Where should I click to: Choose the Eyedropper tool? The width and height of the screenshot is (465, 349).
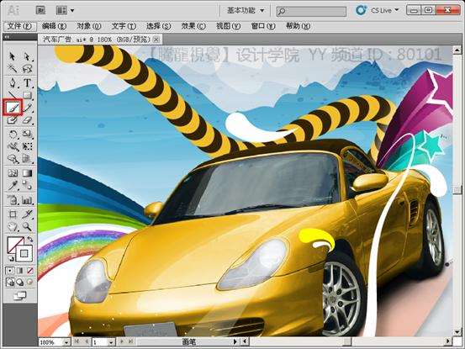(x=13, y=186)
